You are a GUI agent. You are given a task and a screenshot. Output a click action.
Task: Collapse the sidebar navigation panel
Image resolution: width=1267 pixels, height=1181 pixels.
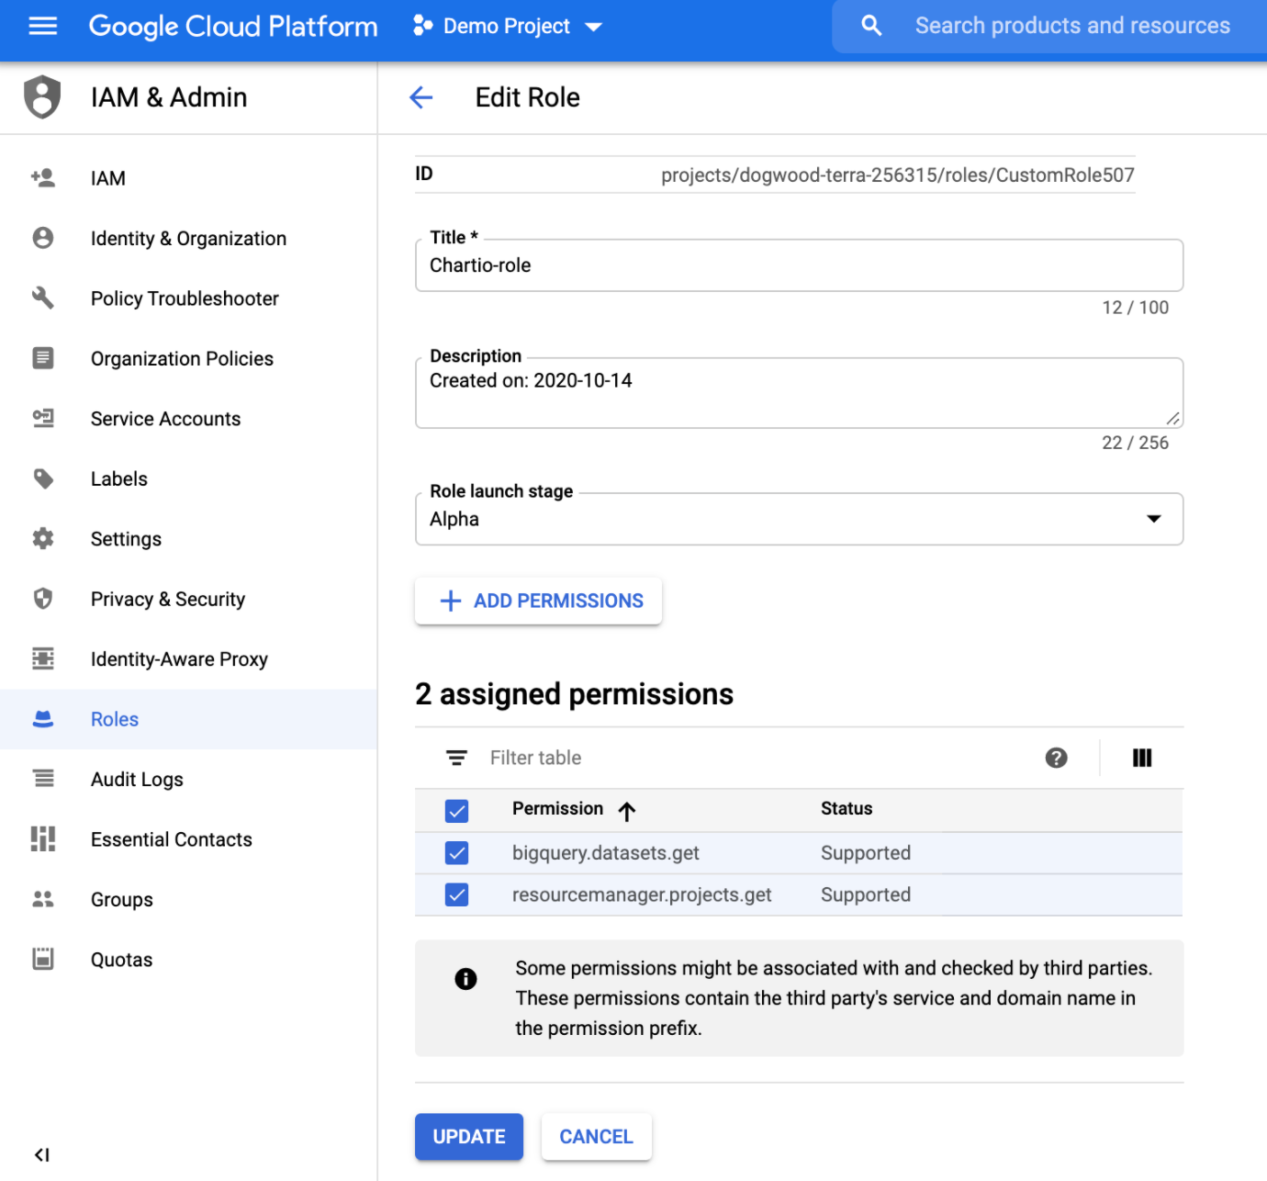(41, 1154)
